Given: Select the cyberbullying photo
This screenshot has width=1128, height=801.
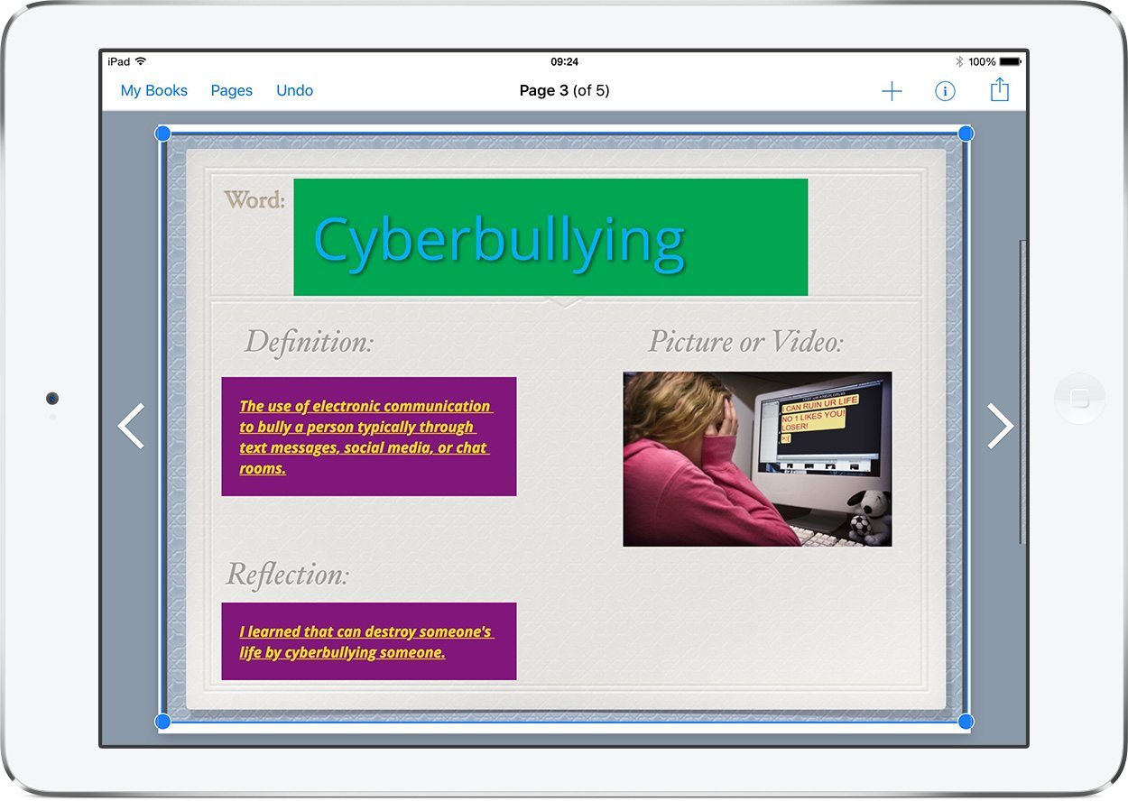Looking at the screenshot, I should 756,459.
